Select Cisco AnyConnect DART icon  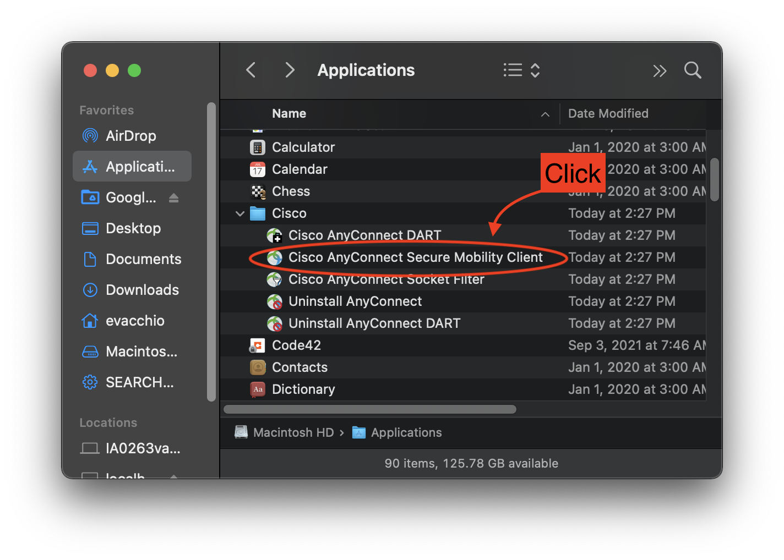point(274,235)
